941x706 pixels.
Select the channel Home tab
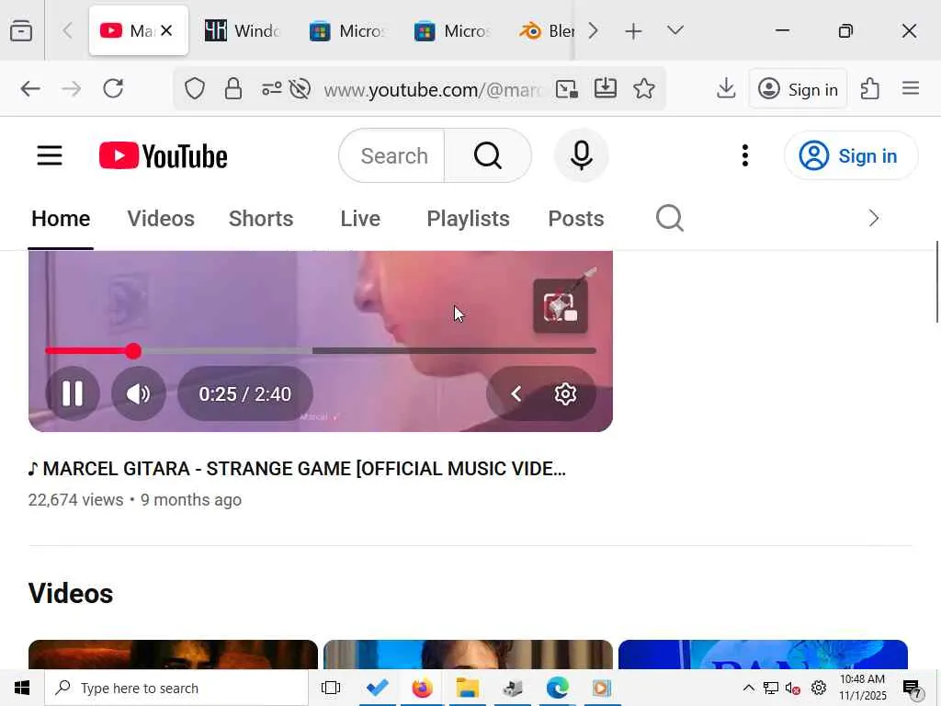tap(61, 219)
